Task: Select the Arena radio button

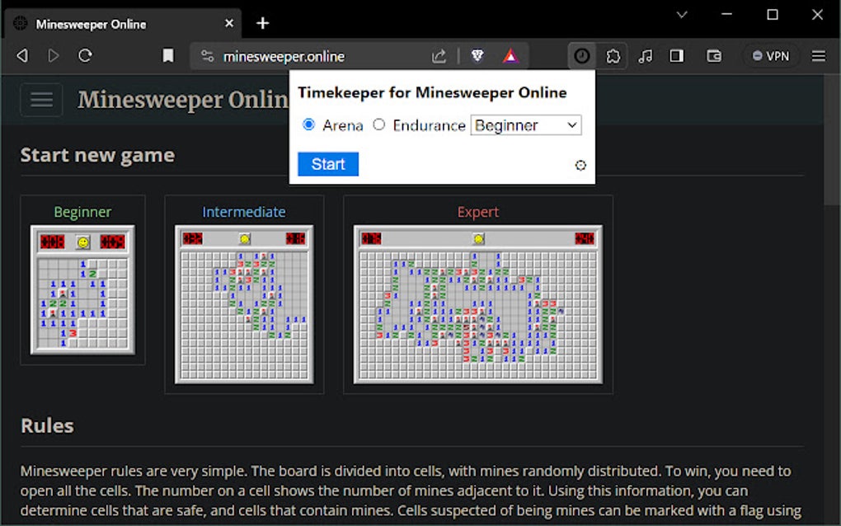Action: pyautogui.click(x=309, y=124)
